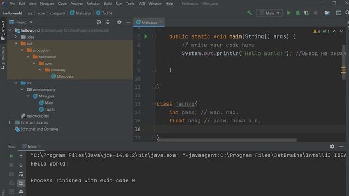The height and width of the screenshot is (196, 349).
Task: Collapse the out folder
Action: coord(16,44)
